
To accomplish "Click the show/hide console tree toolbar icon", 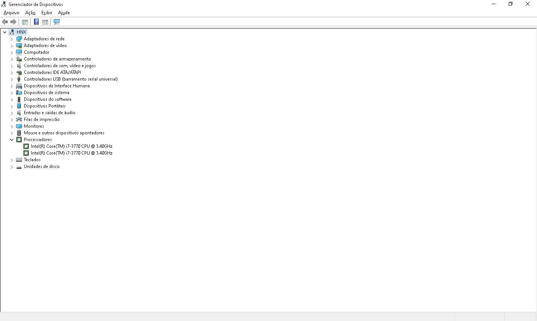I will tap(25, 22).
